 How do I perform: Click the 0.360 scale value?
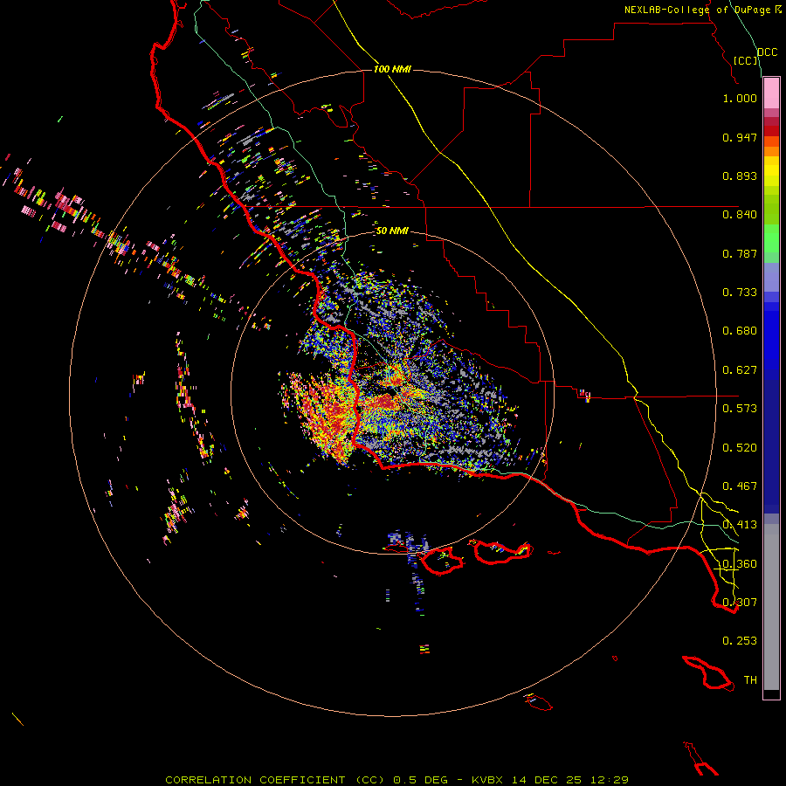pyautogui.click(x=740, y=564)
